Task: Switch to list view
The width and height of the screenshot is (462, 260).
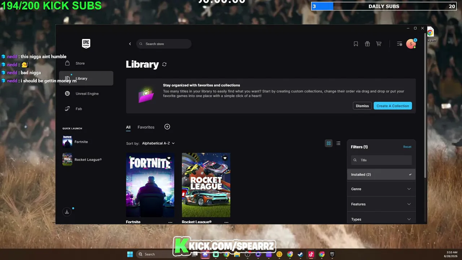Action: (338, 143)
